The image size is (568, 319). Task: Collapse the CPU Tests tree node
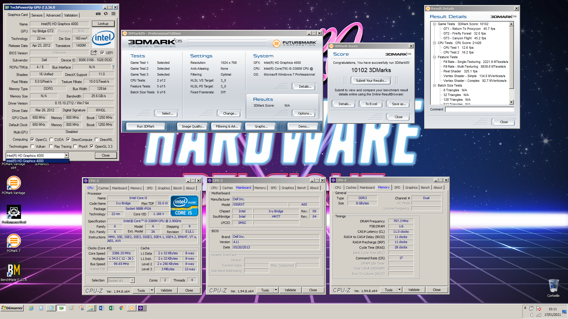click(x=434, y=43)
